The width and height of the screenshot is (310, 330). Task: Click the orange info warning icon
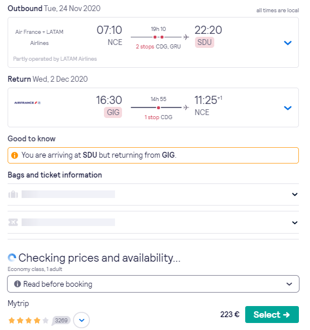[x=15, y=155]
